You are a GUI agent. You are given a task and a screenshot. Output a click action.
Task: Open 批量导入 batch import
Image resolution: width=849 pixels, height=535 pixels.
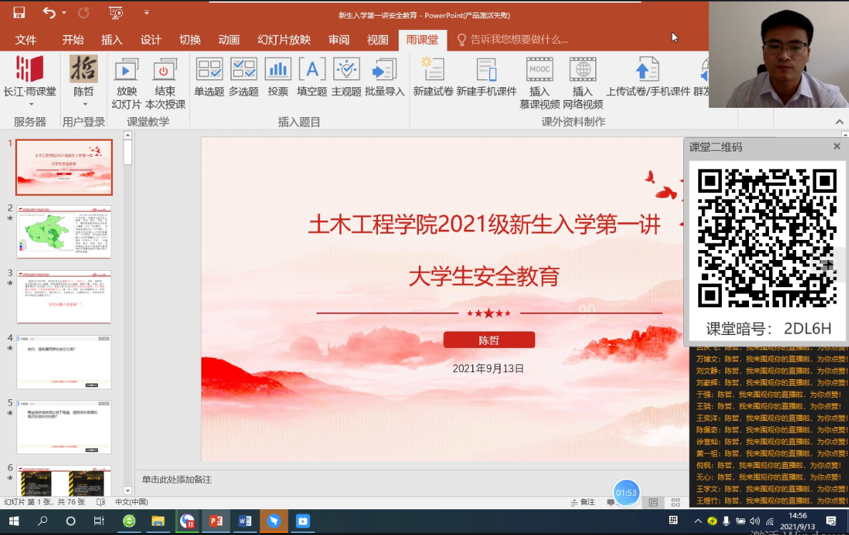coord(384,70)
